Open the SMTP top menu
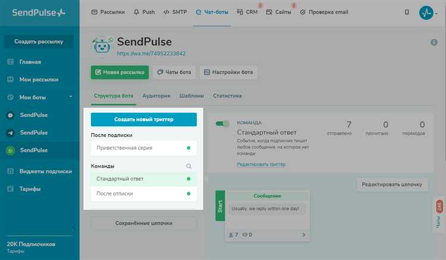Viewport: 446px width, 260px height. tap(175, 12)
